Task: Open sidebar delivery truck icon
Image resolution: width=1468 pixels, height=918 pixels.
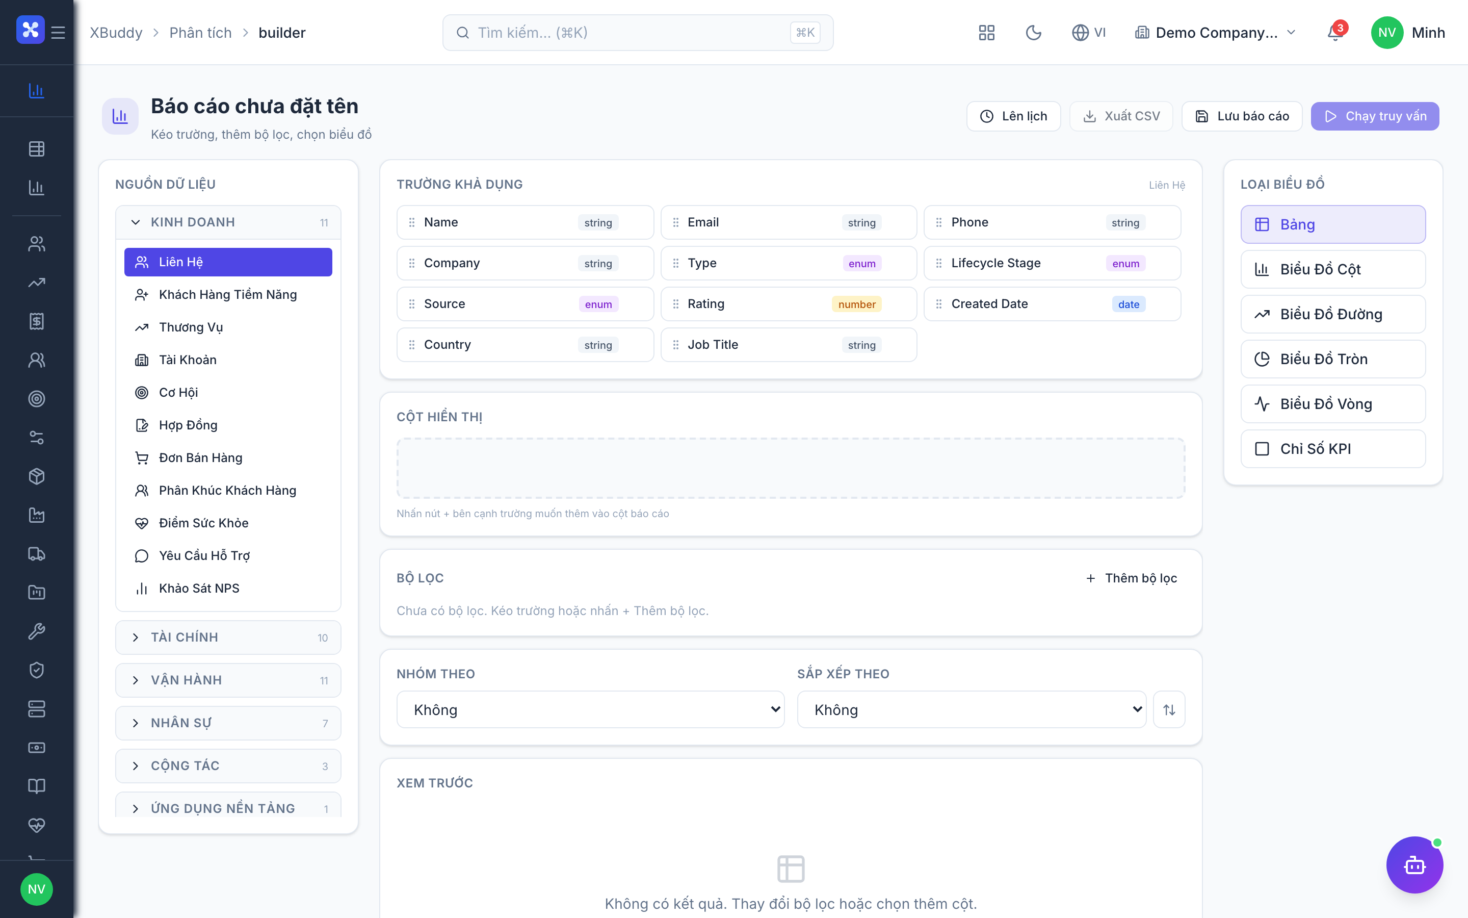Action: (36, 554)
